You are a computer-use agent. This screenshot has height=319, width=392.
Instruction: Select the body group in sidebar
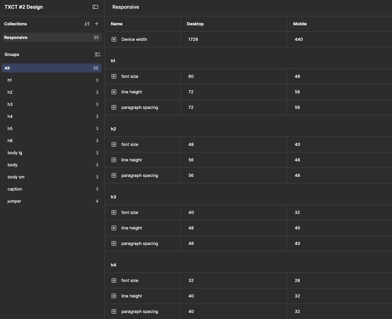point(51,165)
